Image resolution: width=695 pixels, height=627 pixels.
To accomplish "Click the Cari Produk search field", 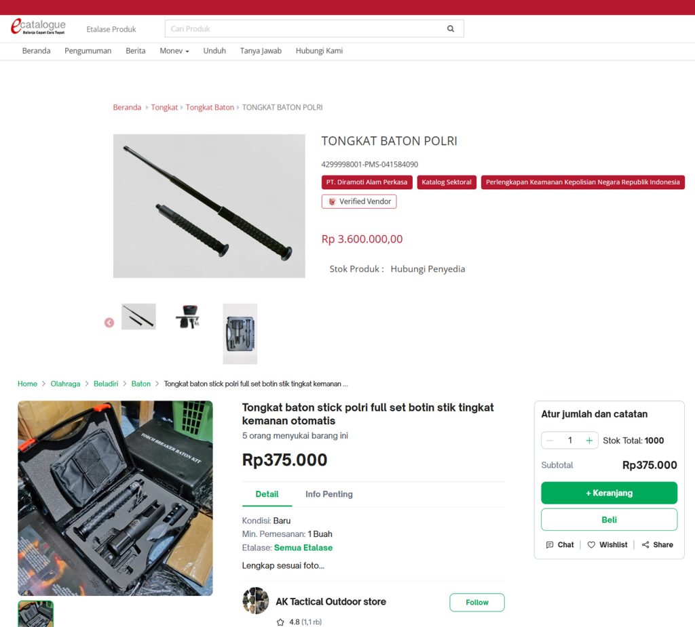I will [302, 29].
